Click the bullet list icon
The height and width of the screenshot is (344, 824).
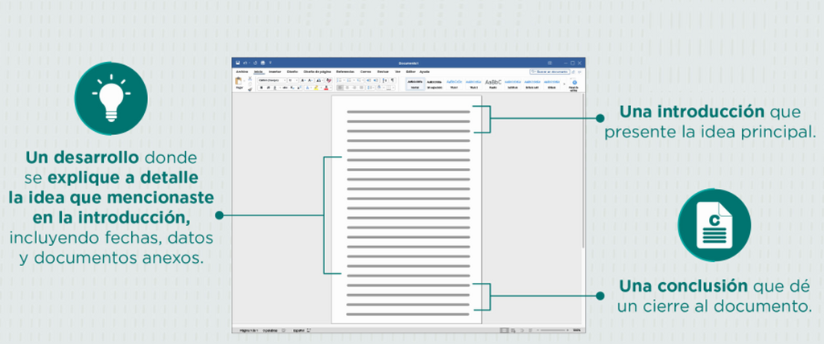[x=340, y=80]
